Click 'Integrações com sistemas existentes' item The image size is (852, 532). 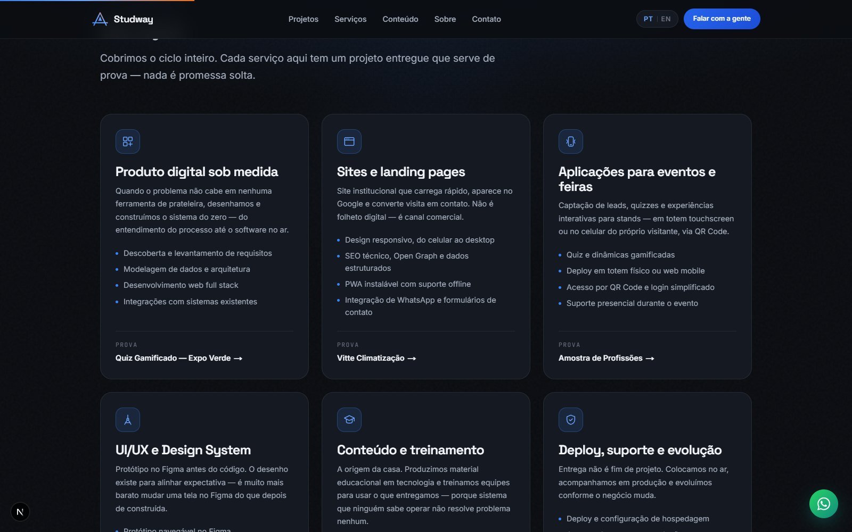(190, 302)
